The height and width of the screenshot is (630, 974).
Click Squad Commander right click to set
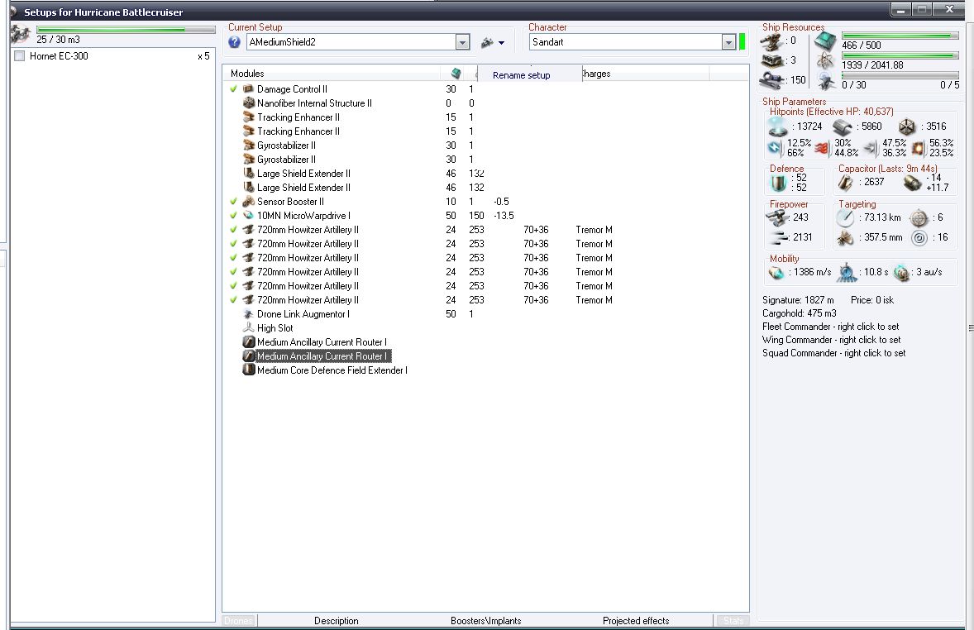pyautogui.click(x=833, y=353)
